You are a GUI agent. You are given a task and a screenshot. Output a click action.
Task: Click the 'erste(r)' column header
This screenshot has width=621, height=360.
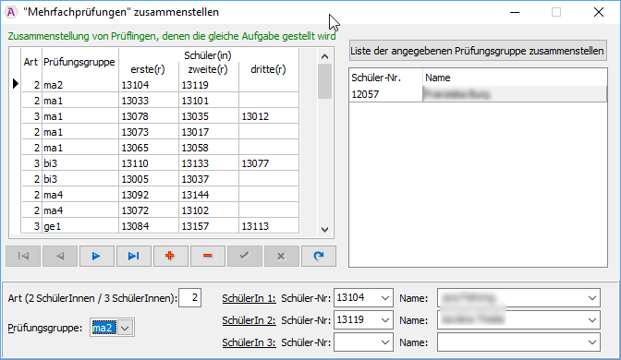tap(148, 69)
